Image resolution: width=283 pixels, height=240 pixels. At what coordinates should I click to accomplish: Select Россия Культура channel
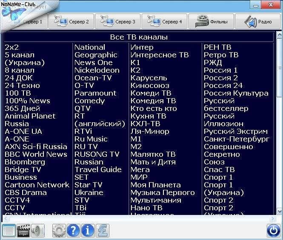tap(236, 93)
